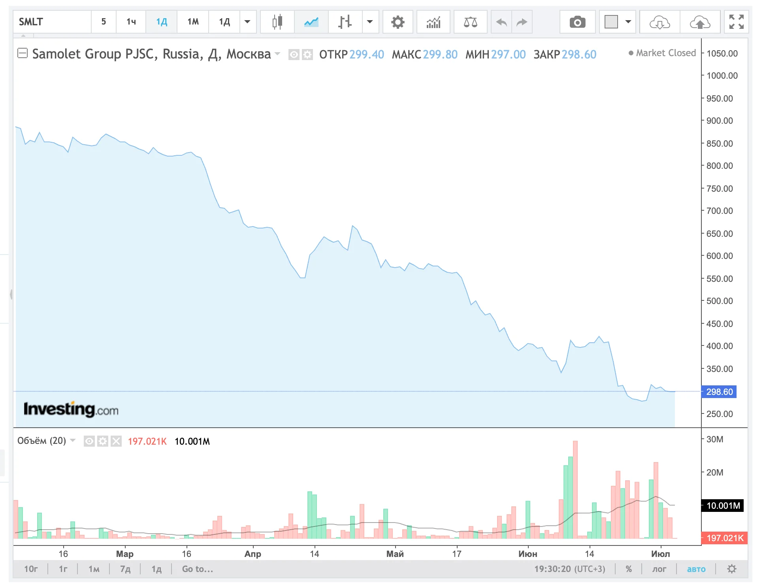Save chart with cloud upload icon
765x585 pixels.
click(700, 22)
